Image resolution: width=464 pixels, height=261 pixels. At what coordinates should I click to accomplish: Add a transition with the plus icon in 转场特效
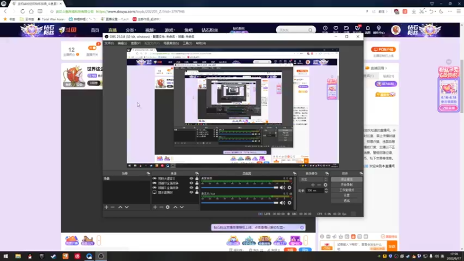[x=313, y=185]
